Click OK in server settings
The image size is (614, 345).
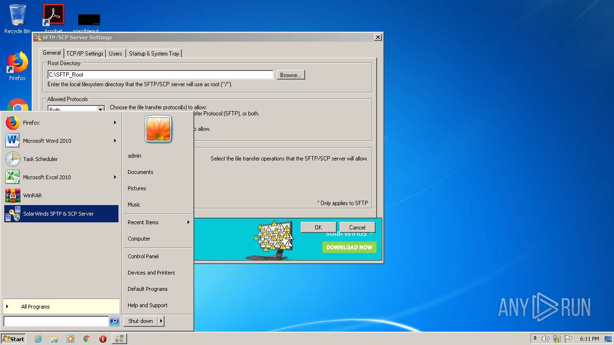319,228
